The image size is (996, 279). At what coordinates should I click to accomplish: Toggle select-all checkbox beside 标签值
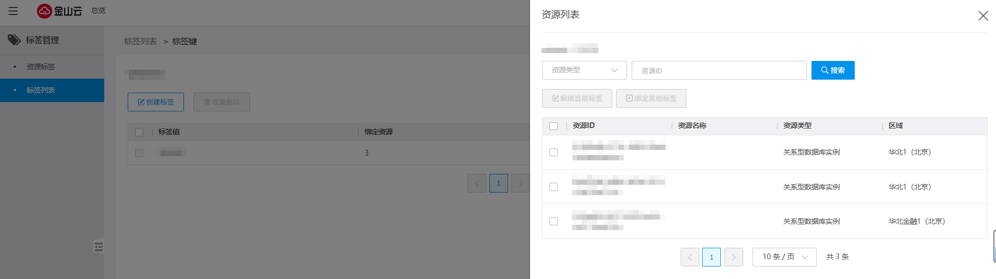pyautogui.click(x=139, y=132)
